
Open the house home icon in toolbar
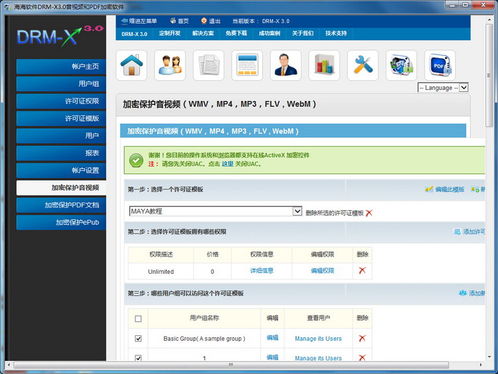click(131, 65)
